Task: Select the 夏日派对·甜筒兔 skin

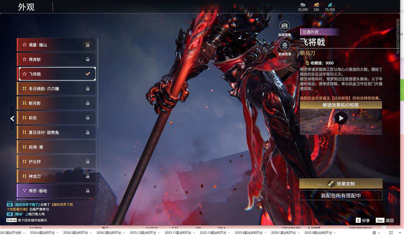Action: (56, 132)
